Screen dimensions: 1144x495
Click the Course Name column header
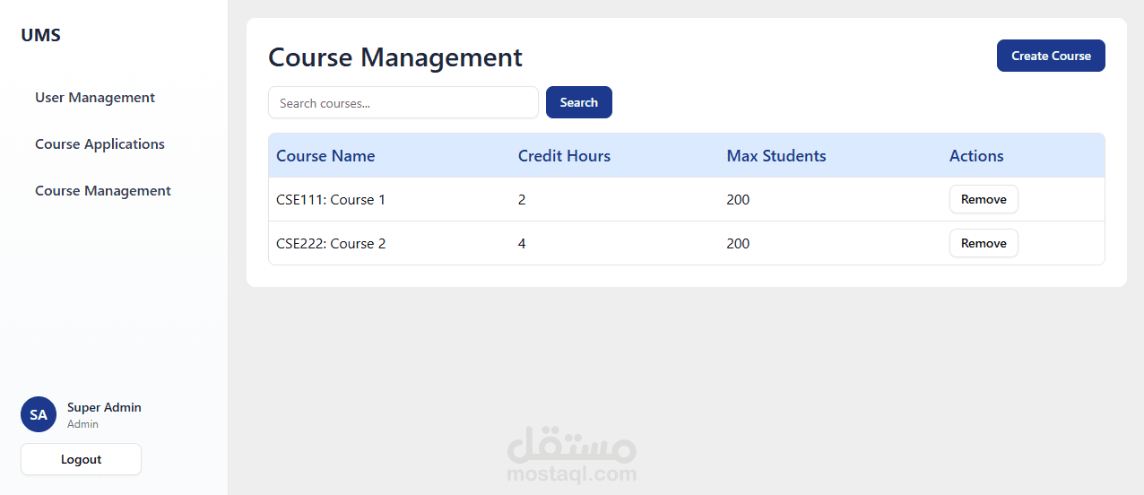(x=325, y=156)
